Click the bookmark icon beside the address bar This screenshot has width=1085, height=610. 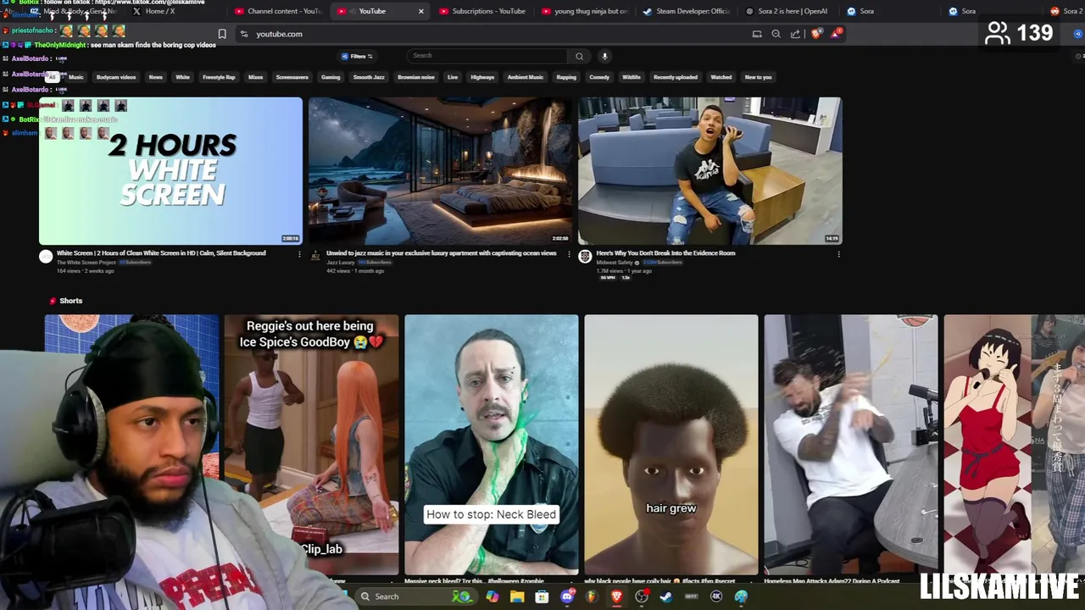tap(222, 34)
